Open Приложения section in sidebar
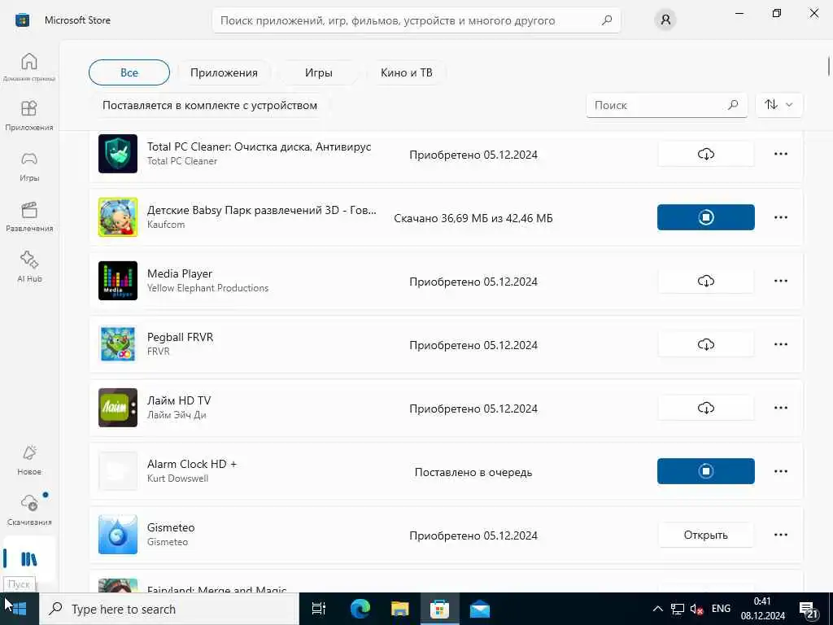The height and width of the screenshot is (625, 833). (29, 116)
